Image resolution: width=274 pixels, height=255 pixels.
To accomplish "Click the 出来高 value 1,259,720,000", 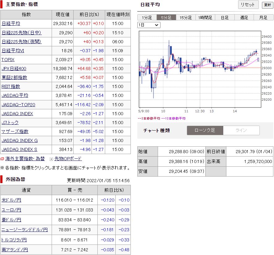I will click(258, 161).
